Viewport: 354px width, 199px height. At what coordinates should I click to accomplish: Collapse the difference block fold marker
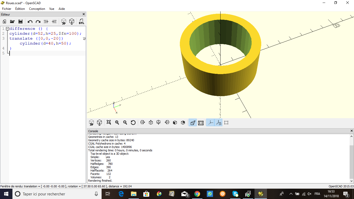[x=7, y=29]
